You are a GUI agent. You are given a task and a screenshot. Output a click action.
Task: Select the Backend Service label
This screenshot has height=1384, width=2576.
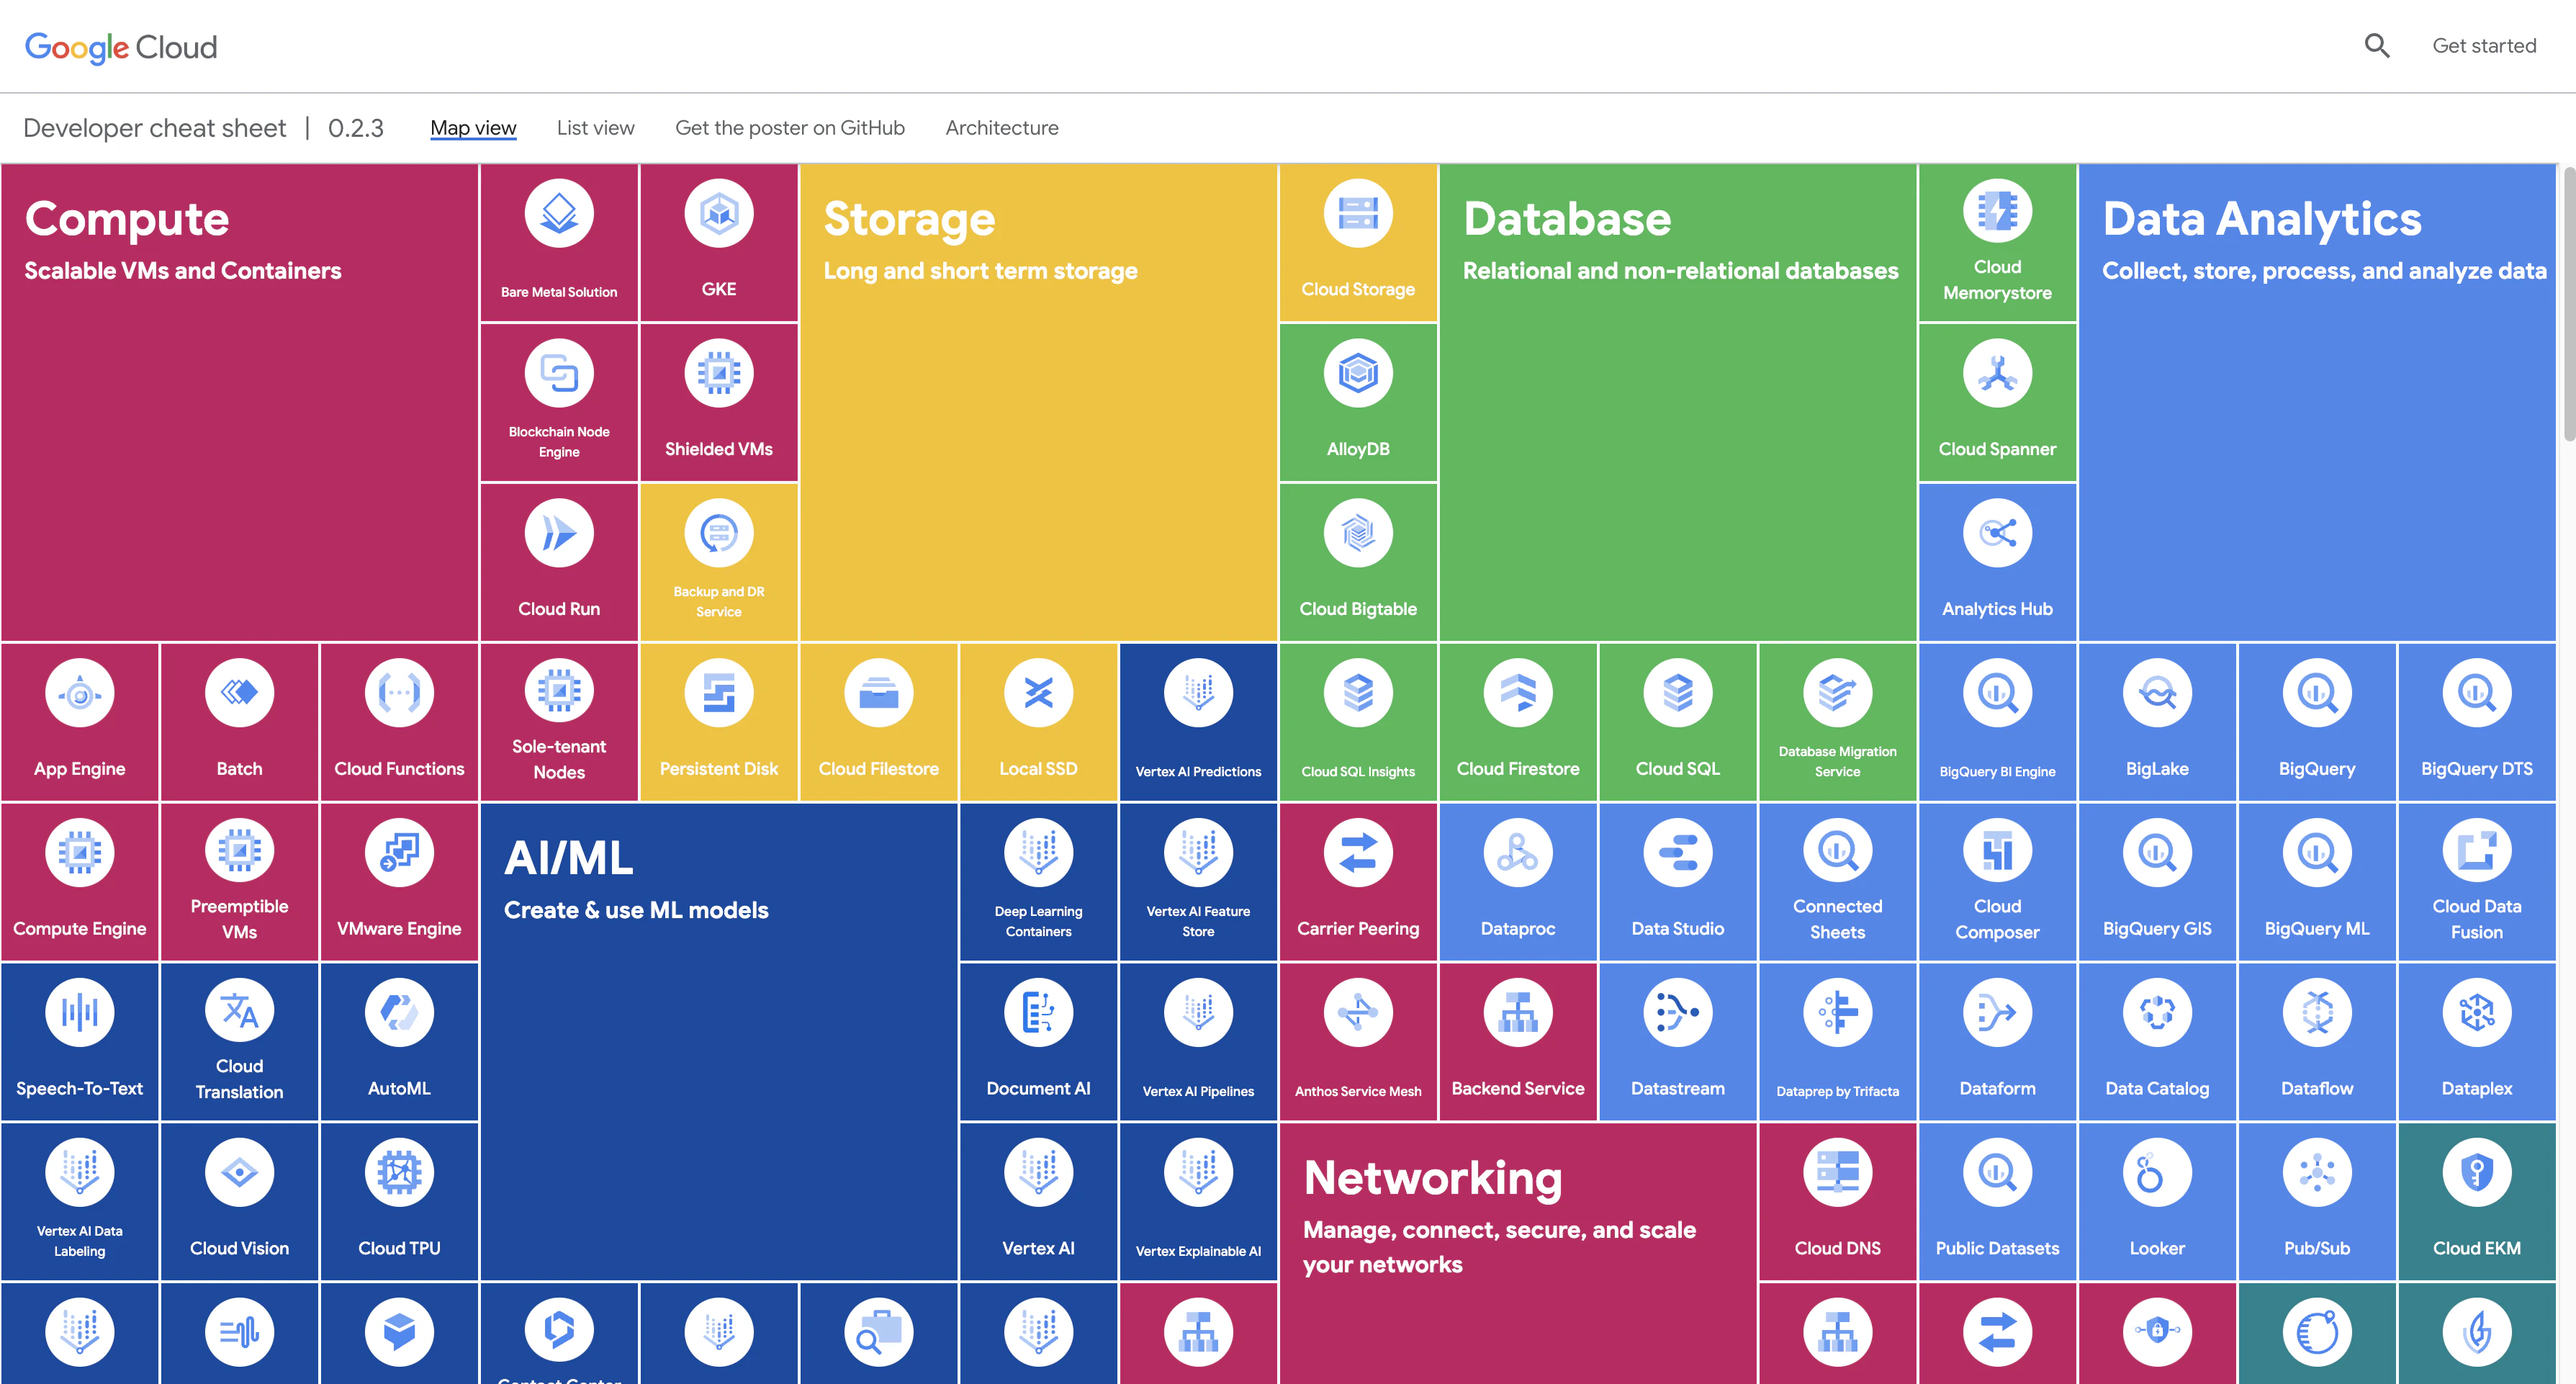tap(1518, 1089)
